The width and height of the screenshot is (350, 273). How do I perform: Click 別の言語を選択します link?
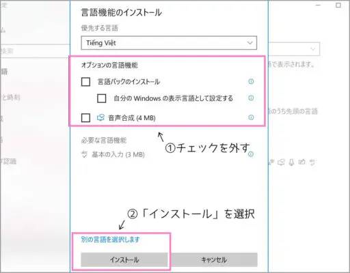click(110, 240)
